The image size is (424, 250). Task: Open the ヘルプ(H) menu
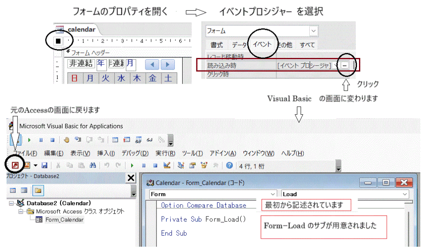click(293, 153)
